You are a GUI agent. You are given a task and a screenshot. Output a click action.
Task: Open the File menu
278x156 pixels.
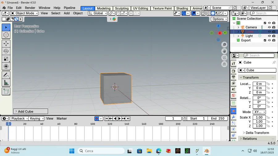tap(10, 8)
